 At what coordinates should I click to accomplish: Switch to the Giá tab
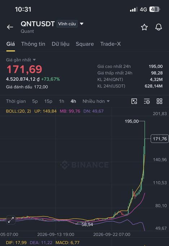pyautogui.click(x=11, y=44)
